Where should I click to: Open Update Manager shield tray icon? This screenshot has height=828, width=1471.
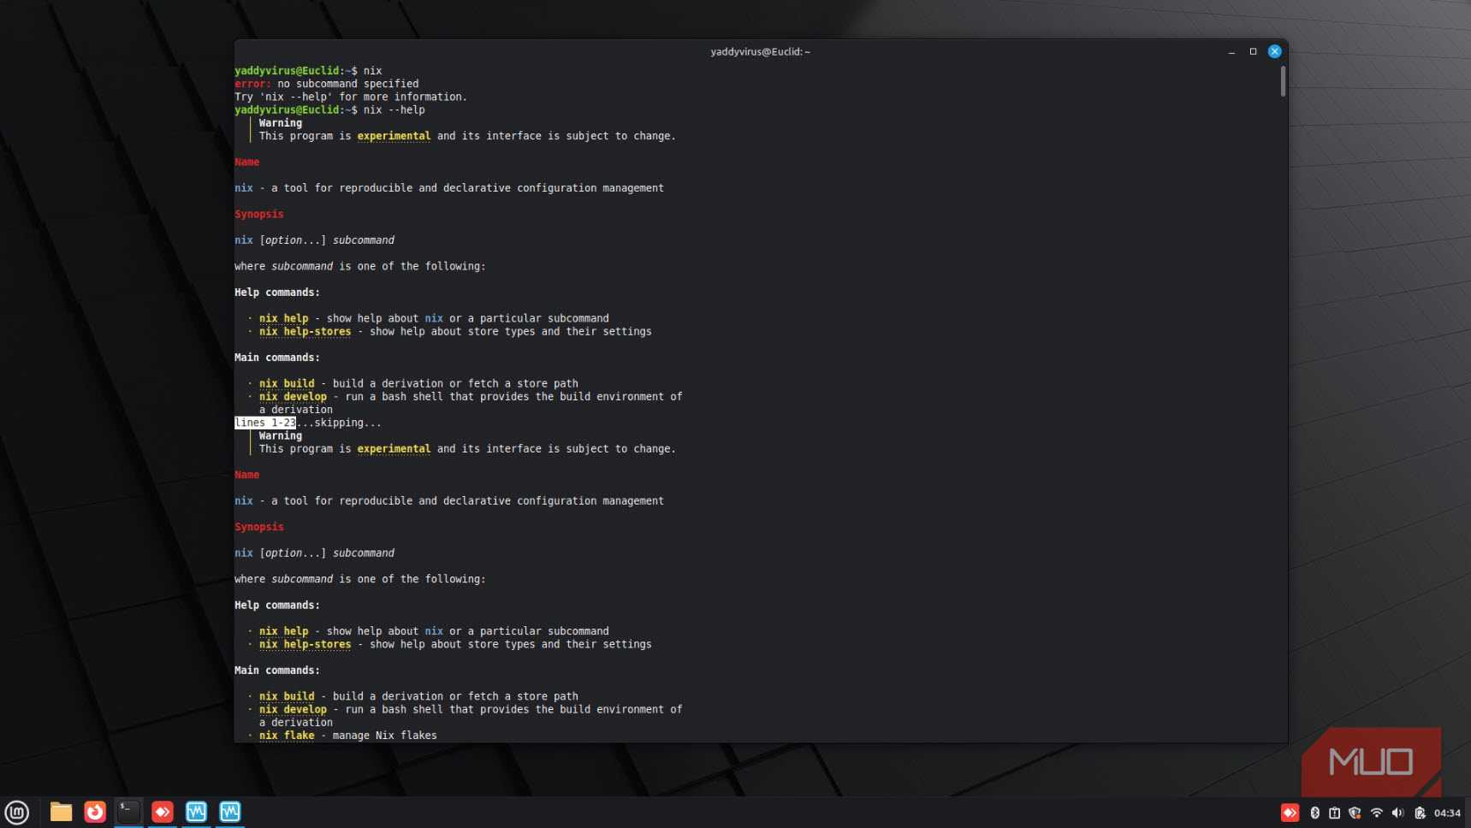point(1355,813)
